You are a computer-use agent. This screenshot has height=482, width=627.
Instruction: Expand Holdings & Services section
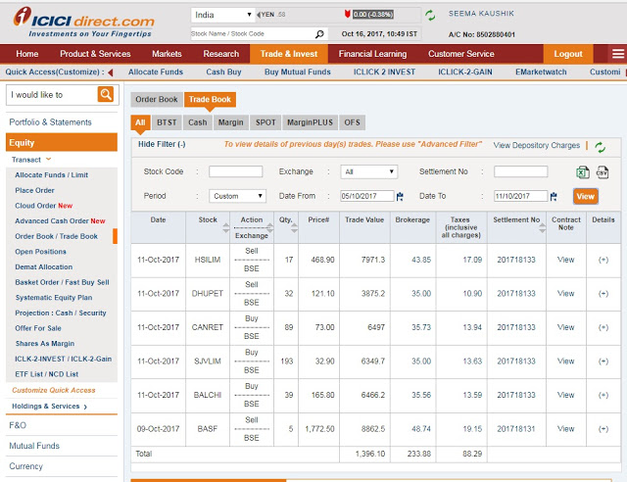click(49, 407)
